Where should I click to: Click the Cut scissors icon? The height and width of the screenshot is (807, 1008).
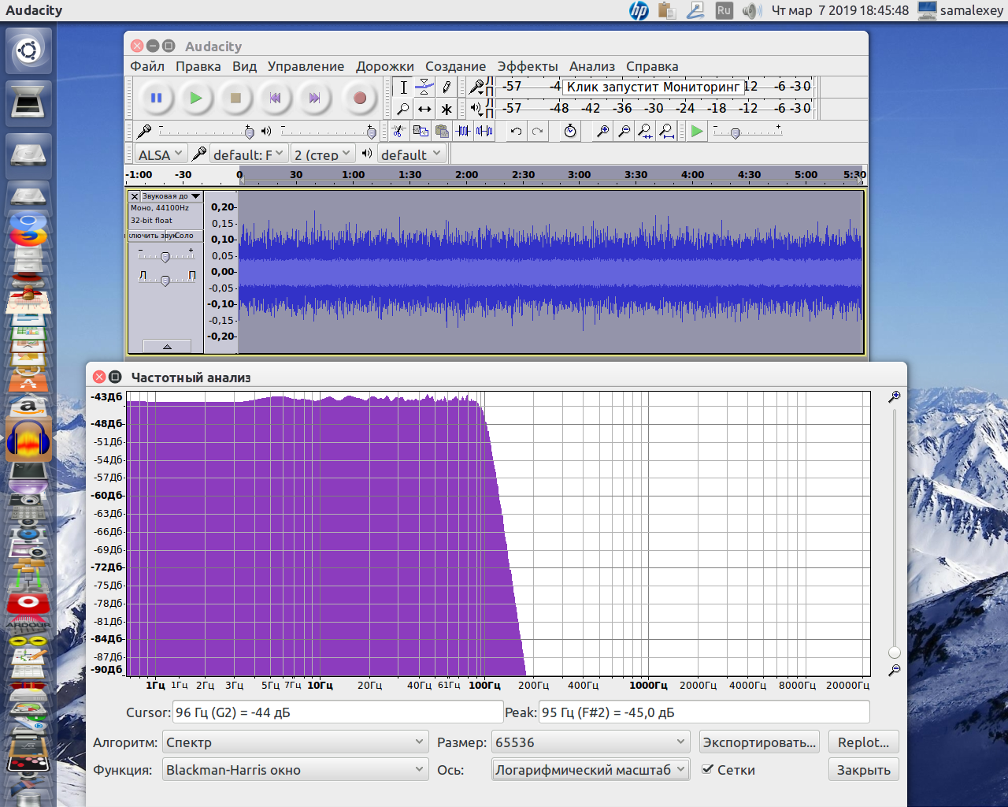[399, 131]
